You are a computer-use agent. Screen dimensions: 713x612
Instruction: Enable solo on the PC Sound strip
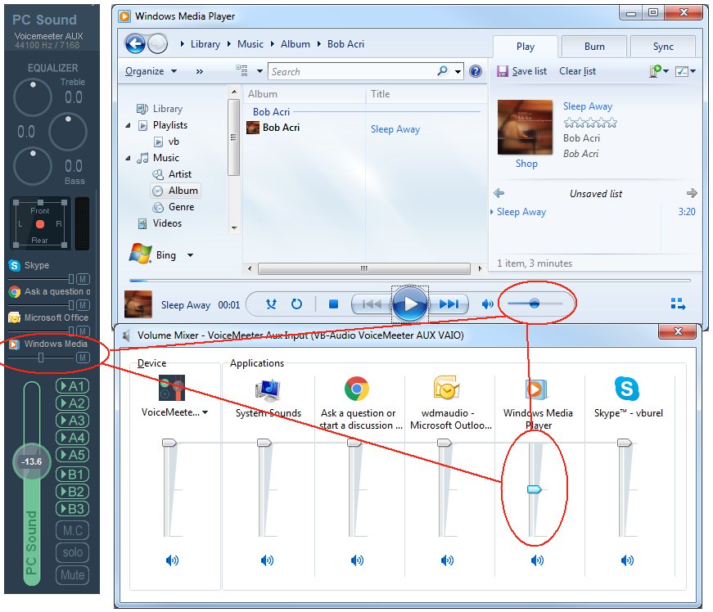[72, 552]
